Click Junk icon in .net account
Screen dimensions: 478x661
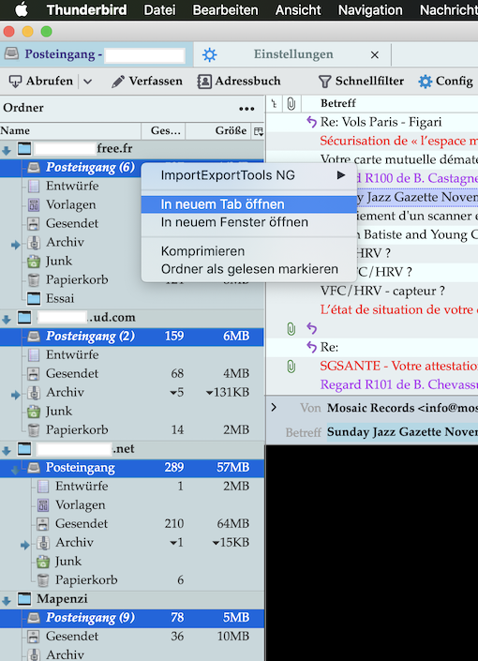[42, 562]
